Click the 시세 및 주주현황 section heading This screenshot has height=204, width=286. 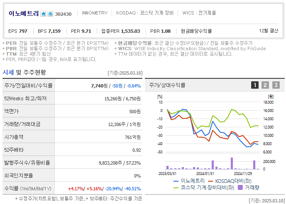24,73
